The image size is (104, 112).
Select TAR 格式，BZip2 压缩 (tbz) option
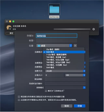point(64,62)
